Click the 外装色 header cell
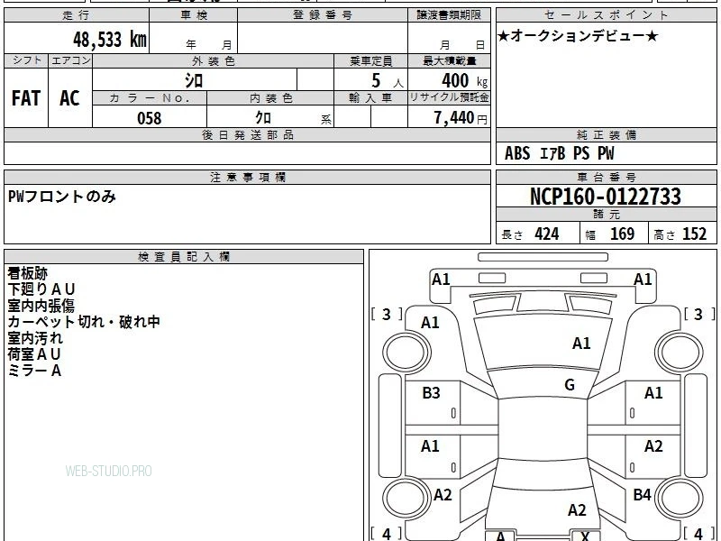The height and width of the screenshot is (541, 721). pyautogui.click(x=214, y=61)
